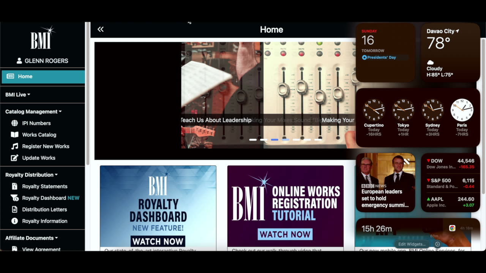Open Distribution Letters page
The image size is (486, 273).
click(x=44, y=209)
